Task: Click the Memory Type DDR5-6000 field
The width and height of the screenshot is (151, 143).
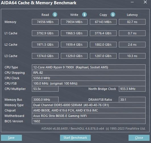Action: coord(89,105)
